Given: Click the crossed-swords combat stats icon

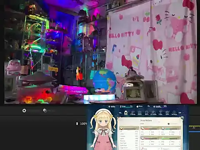Looking at the screenshot, I should 122,128.
